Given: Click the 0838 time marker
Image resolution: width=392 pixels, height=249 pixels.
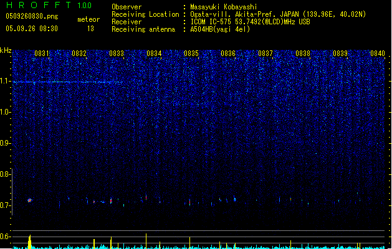Looking at the screenshot, I should tap(303, 54).
